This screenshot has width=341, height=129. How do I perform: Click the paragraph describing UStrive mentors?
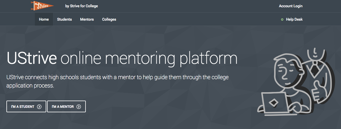118,81
